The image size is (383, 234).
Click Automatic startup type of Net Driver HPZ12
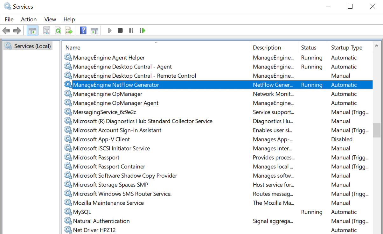coord(344,230)
